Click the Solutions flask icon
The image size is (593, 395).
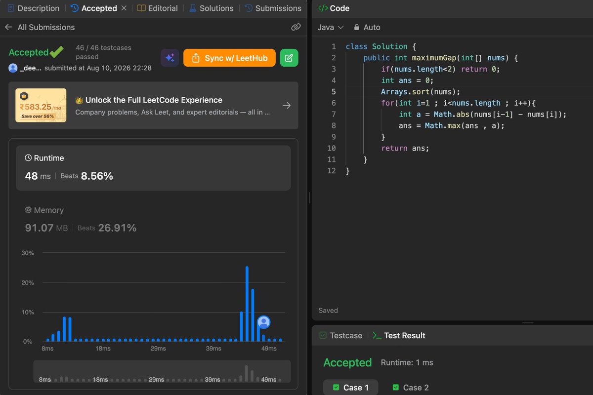[x=192, y=8]
